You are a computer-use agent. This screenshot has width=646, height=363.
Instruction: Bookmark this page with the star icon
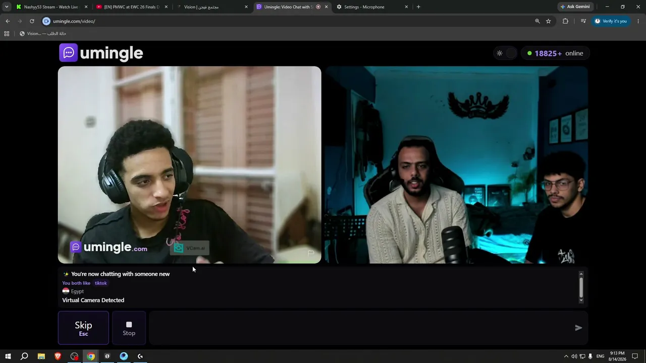(549, 21)
